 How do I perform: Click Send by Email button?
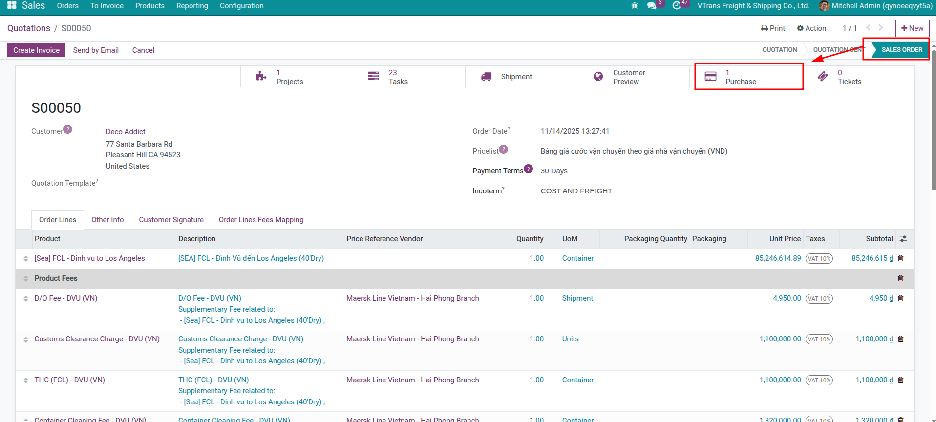(96, 50)
